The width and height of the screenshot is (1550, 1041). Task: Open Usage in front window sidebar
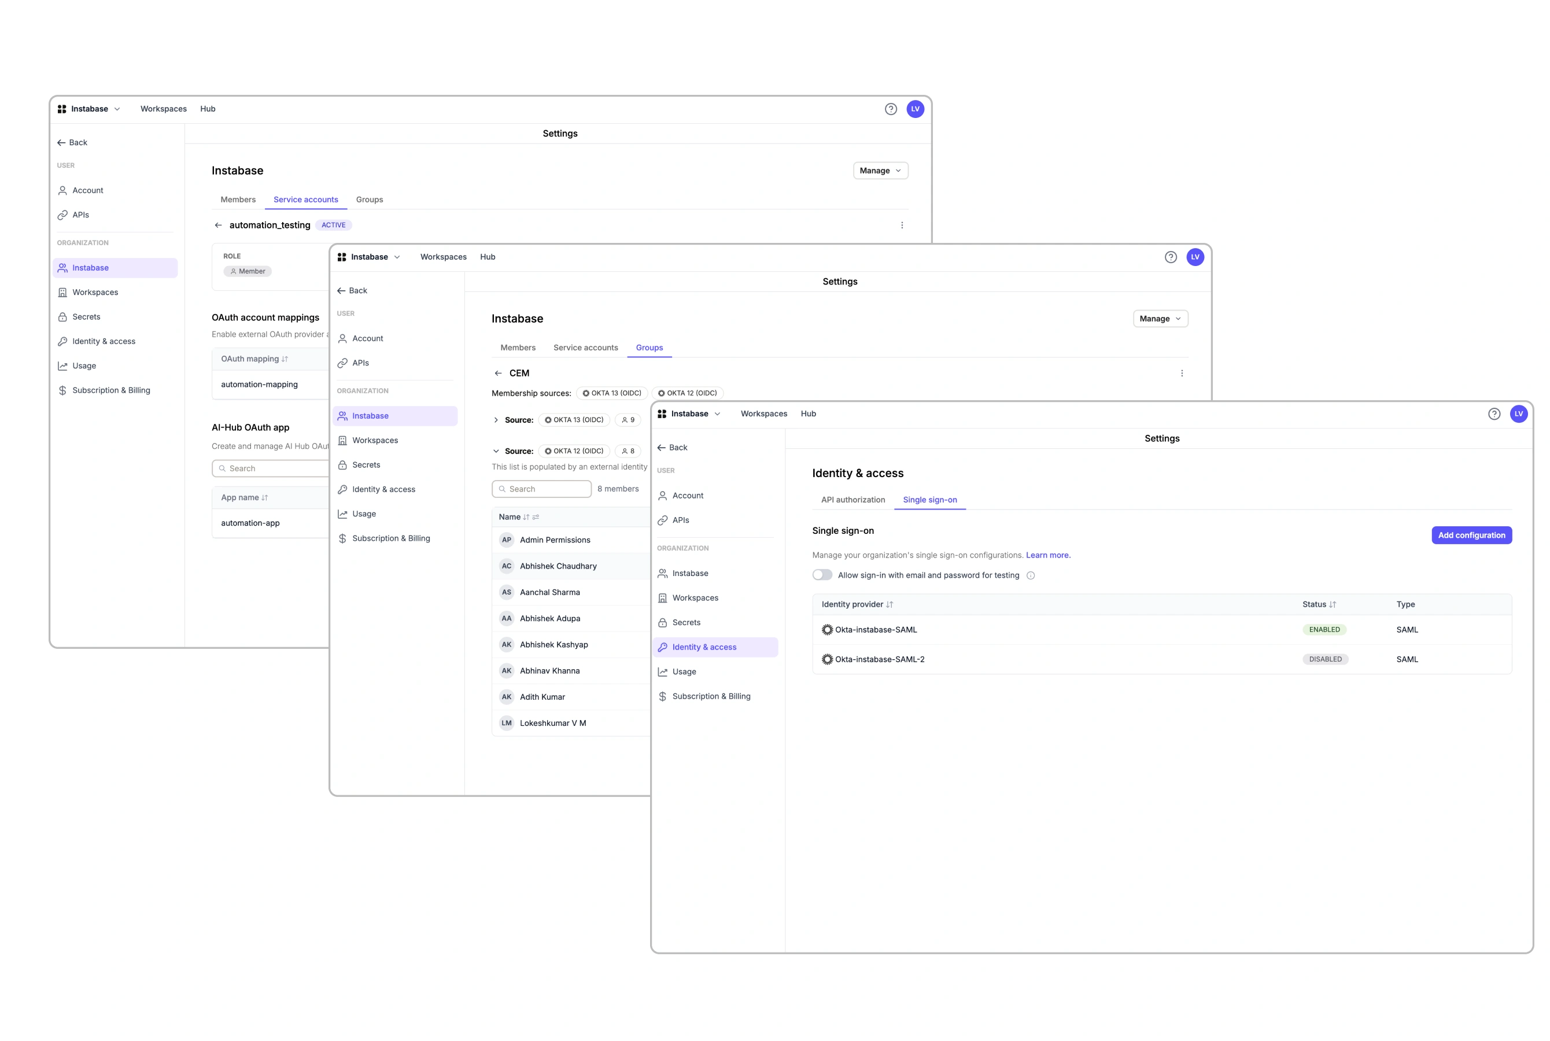click(x=715, y=672)
